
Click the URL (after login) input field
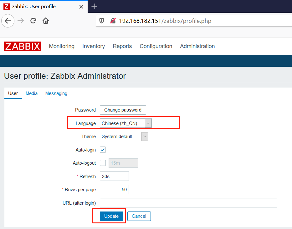[188, 203]
